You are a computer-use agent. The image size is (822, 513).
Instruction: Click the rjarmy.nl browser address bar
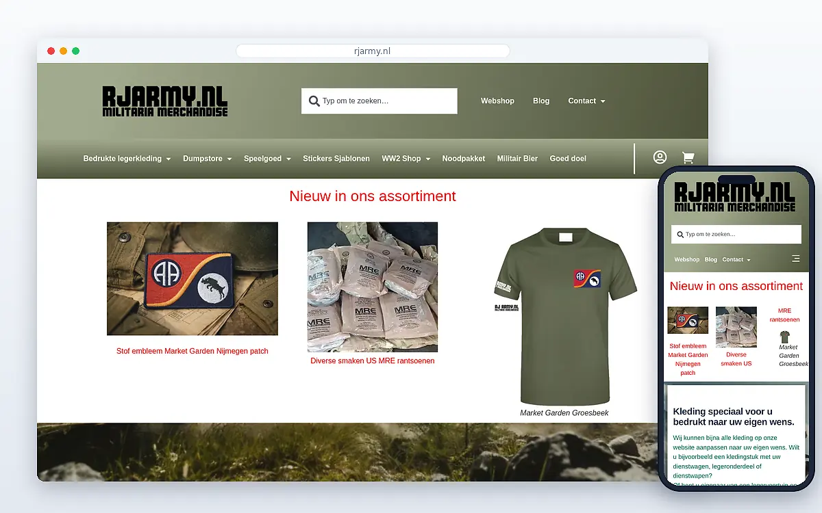(373, 51)
